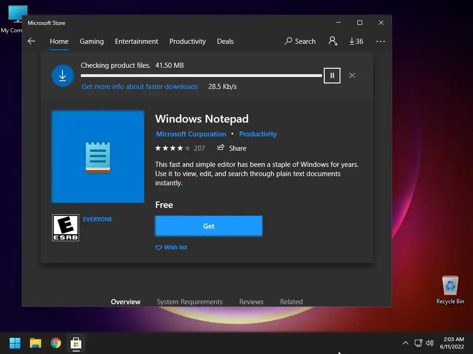This screenshot has height=354, width=473.
Task: Click the Microsoft Store taskbar icon
Action: (76, 343)
